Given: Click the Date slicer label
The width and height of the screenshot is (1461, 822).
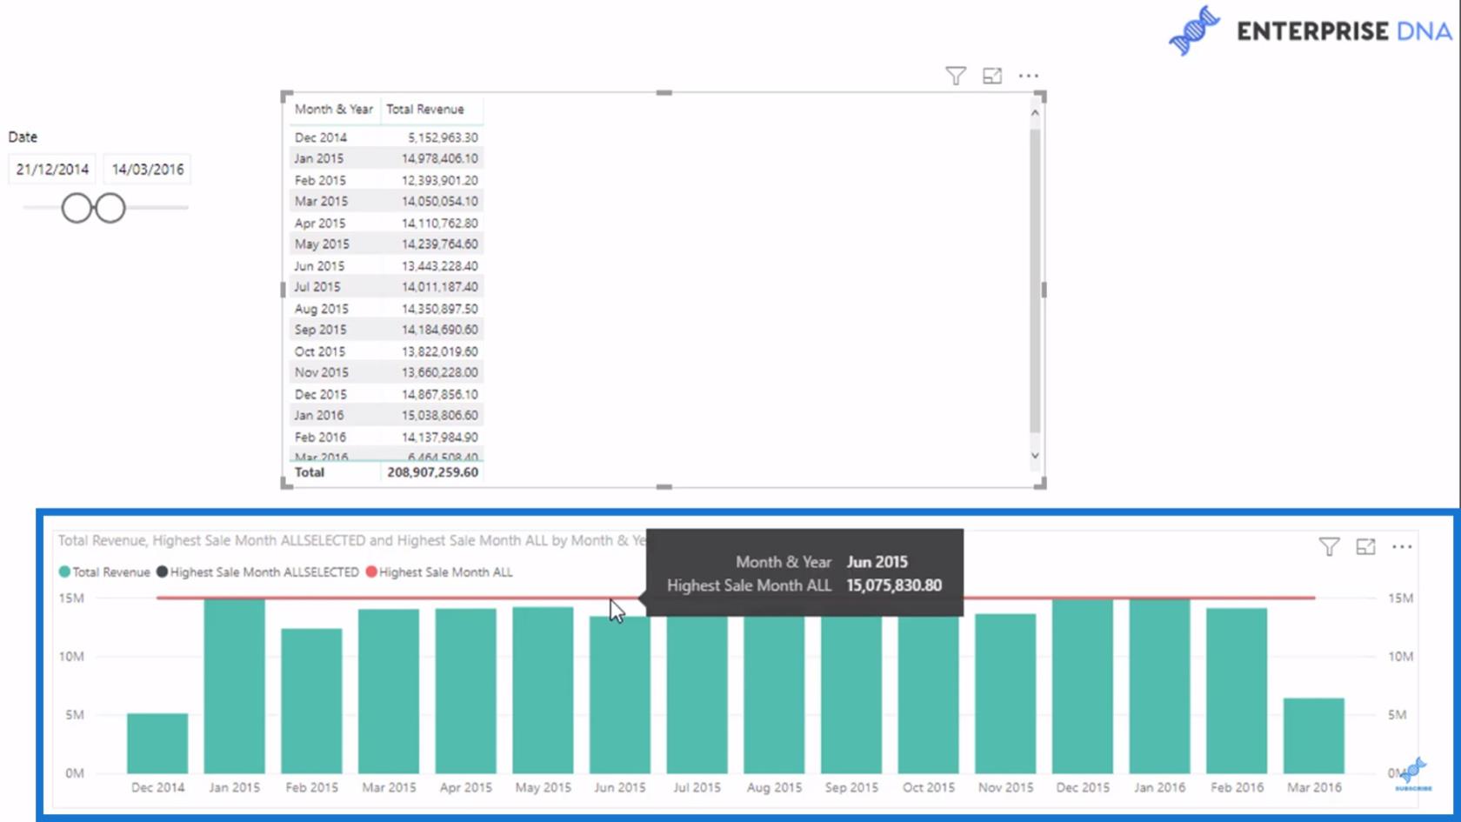Looking at the screenshot, I should (23, 137).
